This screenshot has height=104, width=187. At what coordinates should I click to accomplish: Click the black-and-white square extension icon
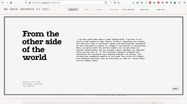point(175,3)
